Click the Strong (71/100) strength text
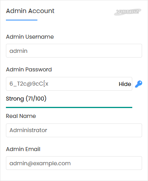 [x=26, y=99]
